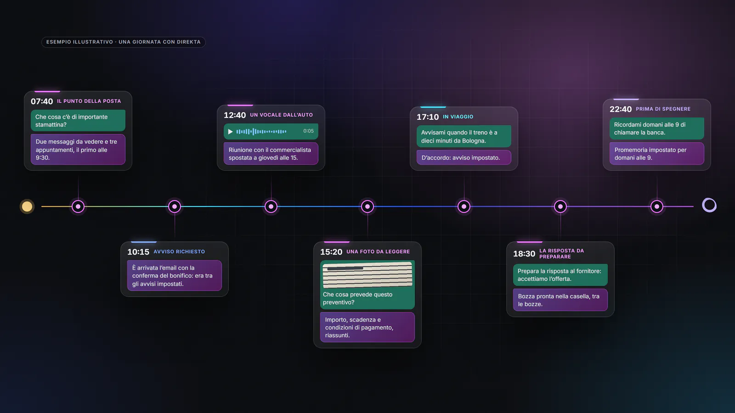
Task: Select the timeline marker under the 17:10 card
Action: click(x=464, y=206)
